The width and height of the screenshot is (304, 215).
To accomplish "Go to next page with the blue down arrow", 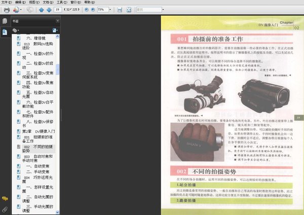I will (49, 10).
